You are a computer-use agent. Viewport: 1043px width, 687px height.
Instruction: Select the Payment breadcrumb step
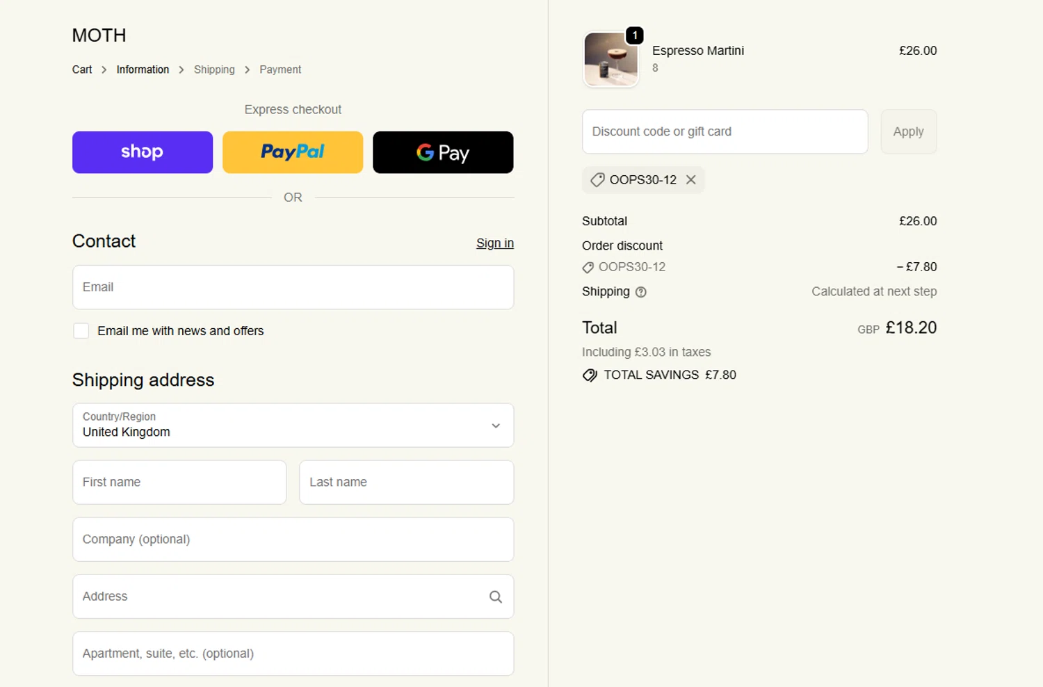(280, 70)
